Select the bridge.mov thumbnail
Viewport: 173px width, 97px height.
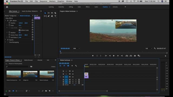30,74
